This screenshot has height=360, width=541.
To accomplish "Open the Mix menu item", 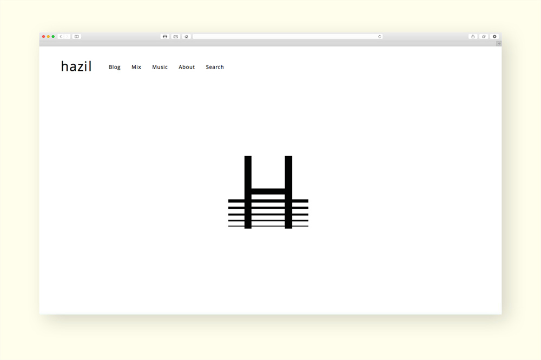I will click(x=136, y=67).
